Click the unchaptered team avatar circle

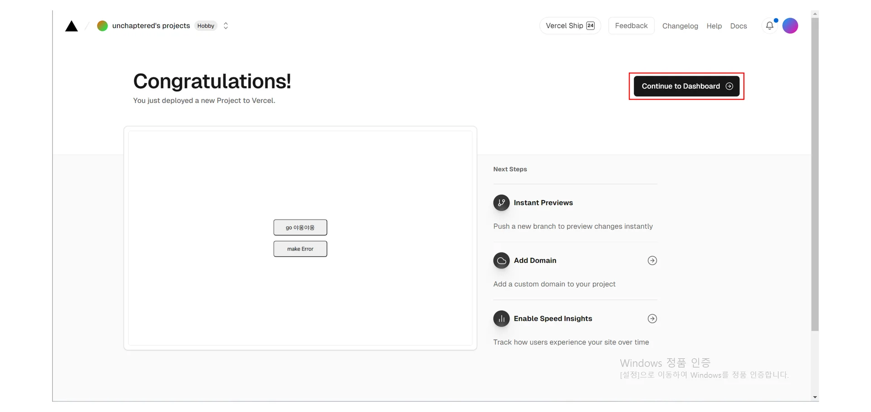click(x=103, y=26)
